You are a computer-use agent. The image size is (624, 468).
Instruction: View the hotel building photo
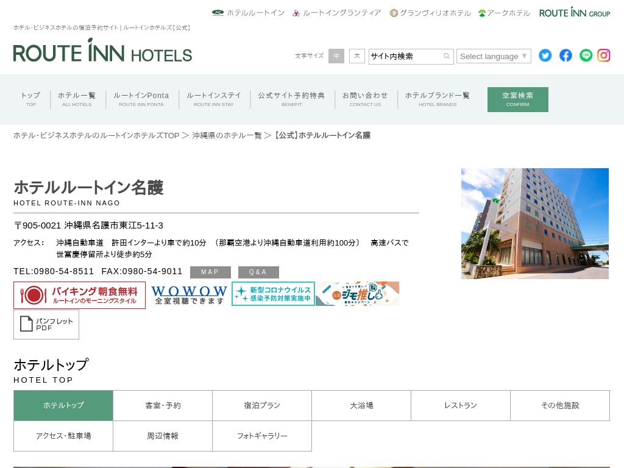click(x=535, y=223)
